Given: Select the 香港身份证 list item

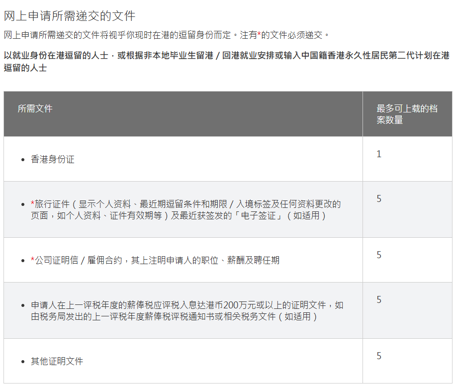Looking at the screenshot, I should [x=53, y=160].
